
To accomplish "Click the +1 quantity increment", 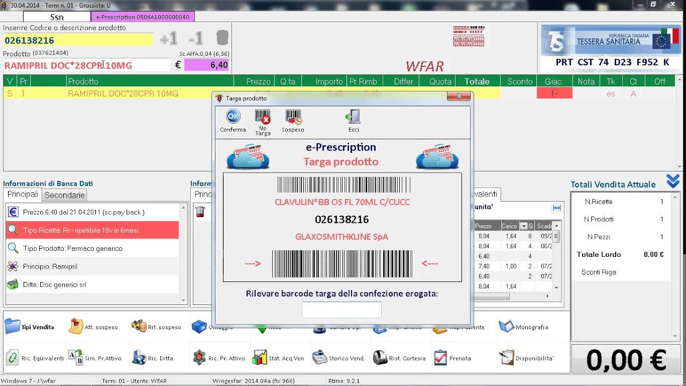I will coord(168,39).
